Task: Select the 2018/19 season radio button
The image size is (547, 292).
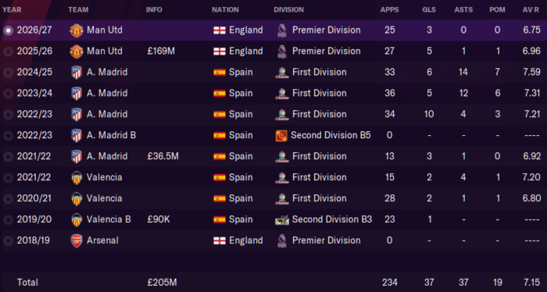Action: coord(8,240)
